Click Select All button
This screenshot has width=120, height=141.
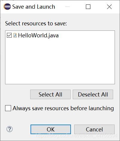coord(50,94)
